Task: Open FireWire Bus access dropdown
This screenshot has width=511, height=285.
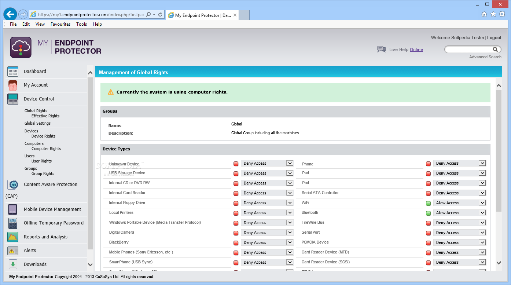Action: pos(459,223)
